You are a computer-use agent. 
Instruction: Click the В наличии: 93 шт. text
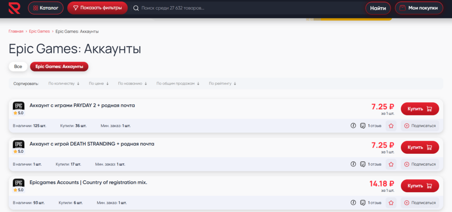(28, 203)
